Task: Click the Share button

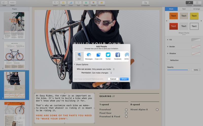Action: click(x=124, y=79)
